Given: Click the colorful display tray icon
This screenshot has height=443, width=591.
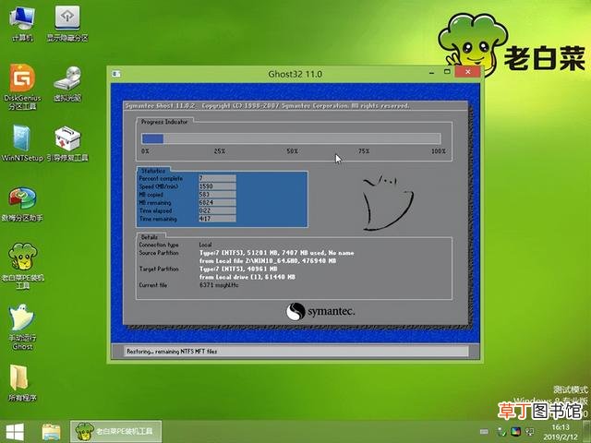Looking at the screenshot, I should point(515,432).
